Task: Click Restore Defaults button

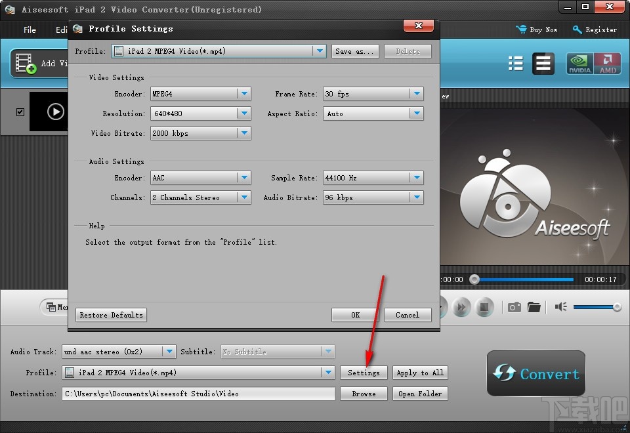Action: pos(112,315)
